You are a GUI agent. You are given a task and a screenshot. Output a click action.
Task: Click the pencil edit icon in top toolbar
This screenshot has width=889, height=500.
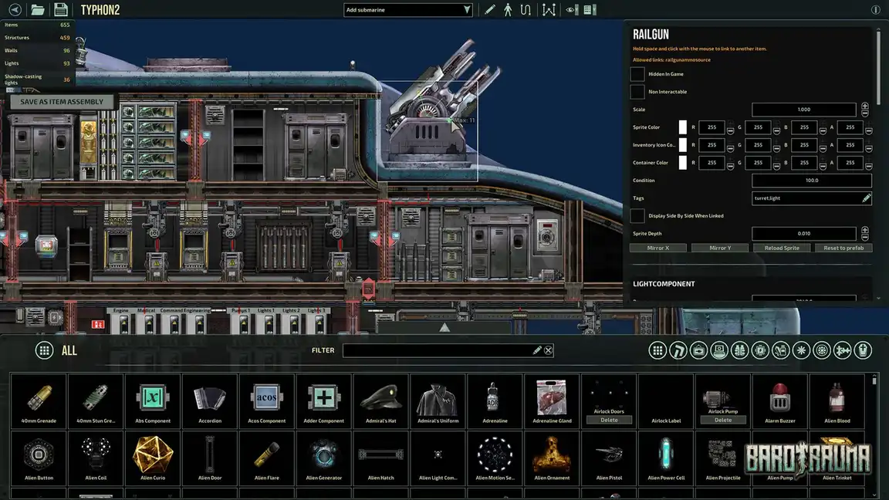(489, 10)
